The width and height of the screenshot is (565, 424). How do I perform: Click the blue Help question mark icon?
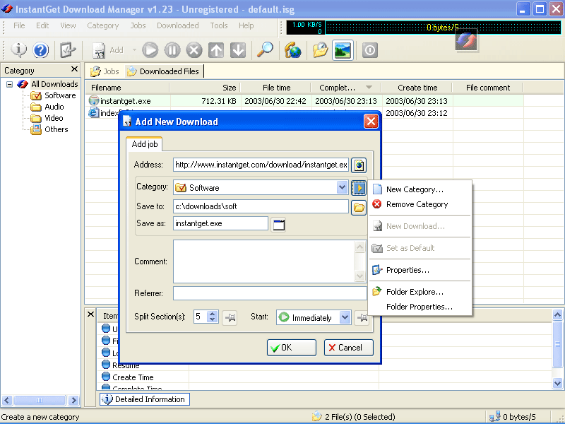tap(41, 50)
